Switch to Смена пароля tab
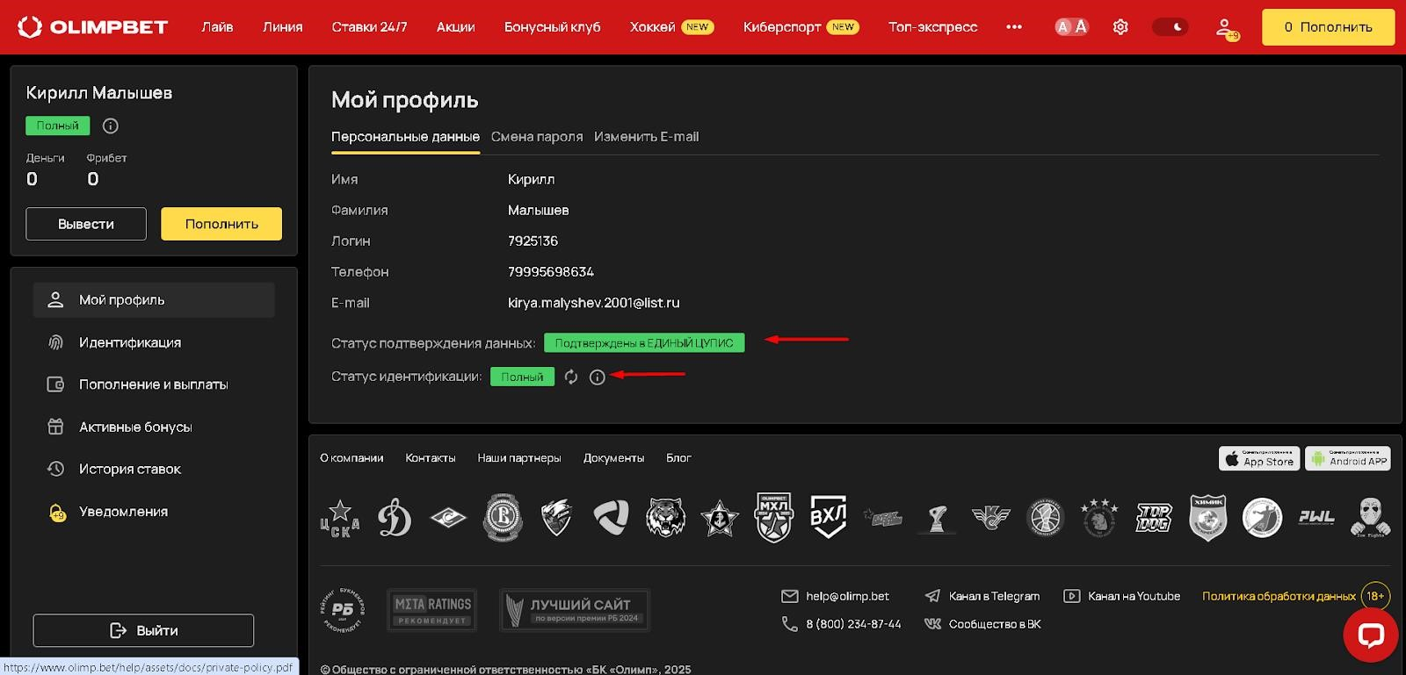The image size is (1406, 675). (x=537, y=137)
